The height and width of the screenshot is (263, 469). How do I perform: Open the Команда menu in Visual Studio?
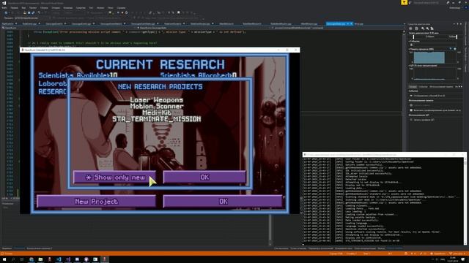point(68,8)
